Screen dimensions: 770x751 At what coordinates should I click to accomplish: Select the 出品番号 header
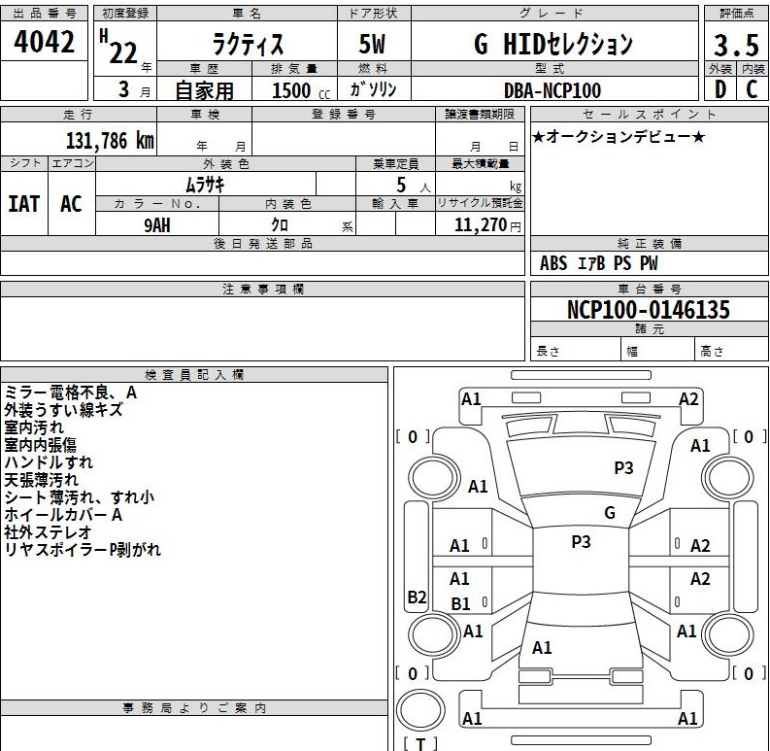45,14
